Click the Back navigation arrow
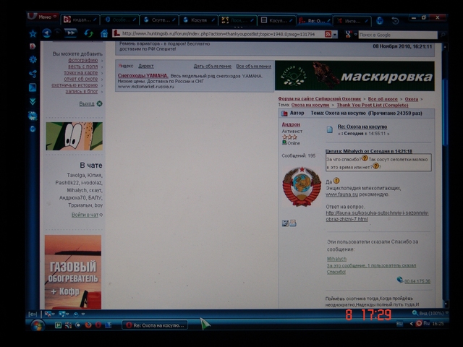The image size is (463, 347). (x=47, y=33)
